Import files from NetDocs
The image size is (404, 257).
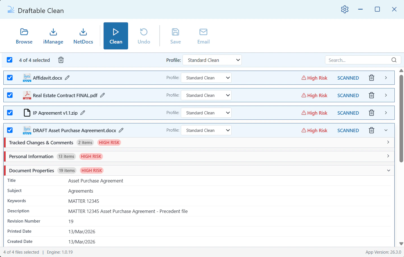(x=83, y=36)
